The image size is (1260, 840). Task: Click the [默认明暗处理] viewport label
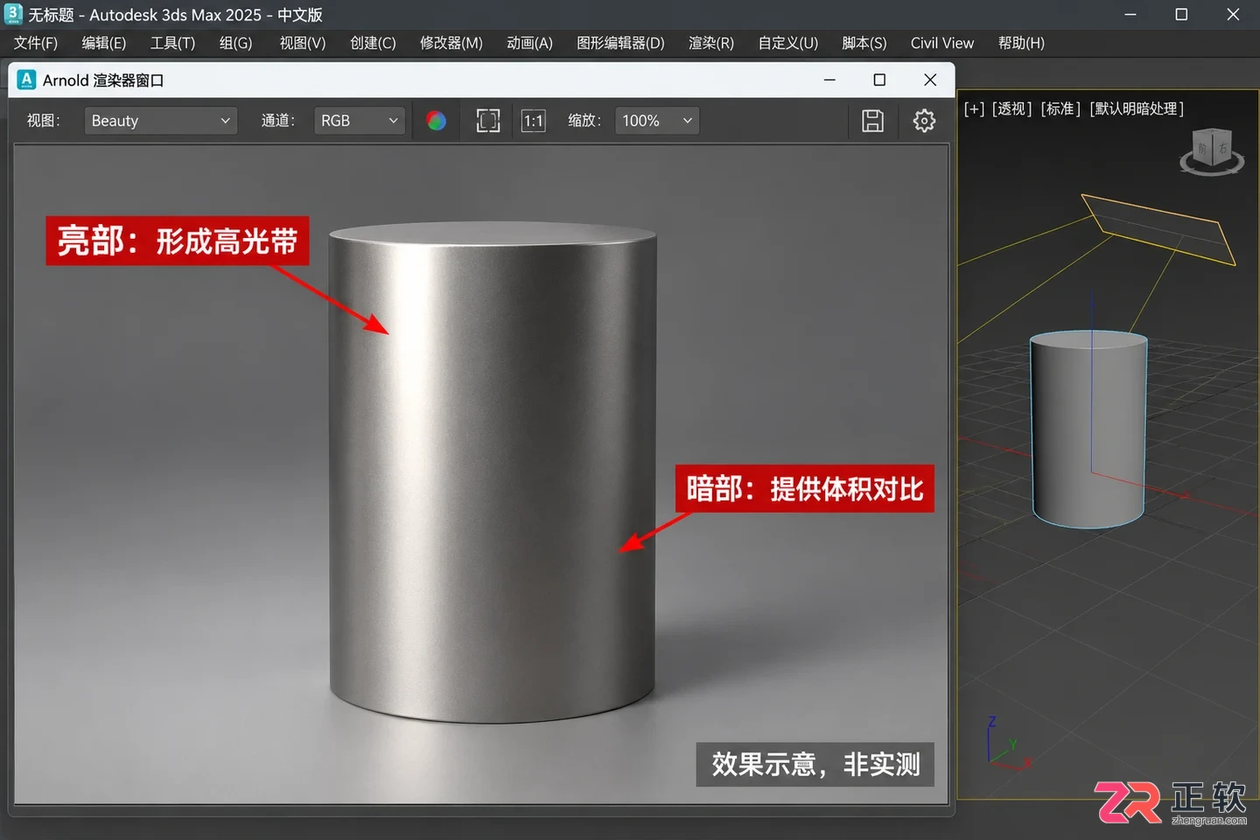tap(1136, 108)
